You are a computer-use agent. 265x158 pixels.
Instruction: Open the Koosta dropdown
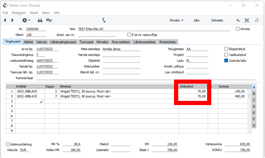click(176, 20)
